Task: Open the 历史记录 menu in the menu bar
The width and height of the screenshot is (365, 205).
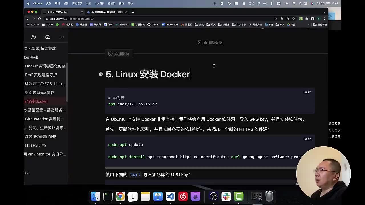Action: tap(77, 3)
